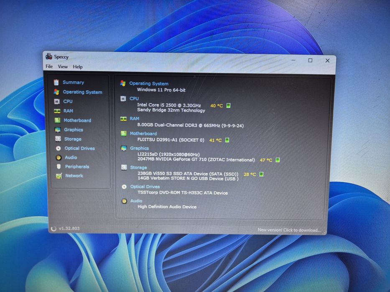Open the Help menu
390x292 pixels.
[x=78, y=67]
